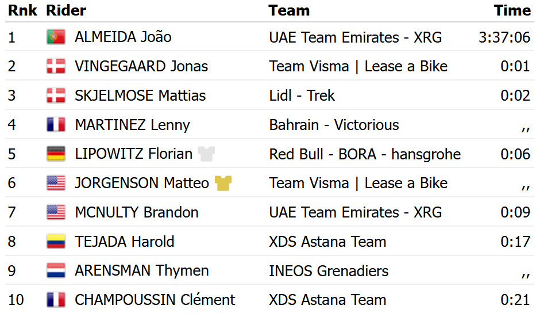Click the Netherlands flag beside ARENSMAN Thymen

point(56,270)
